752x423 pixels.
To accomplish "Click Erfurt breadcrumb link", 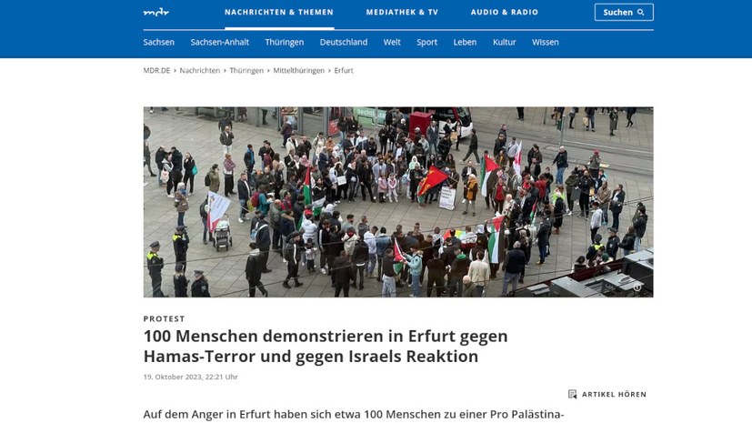I will [344, 71].
